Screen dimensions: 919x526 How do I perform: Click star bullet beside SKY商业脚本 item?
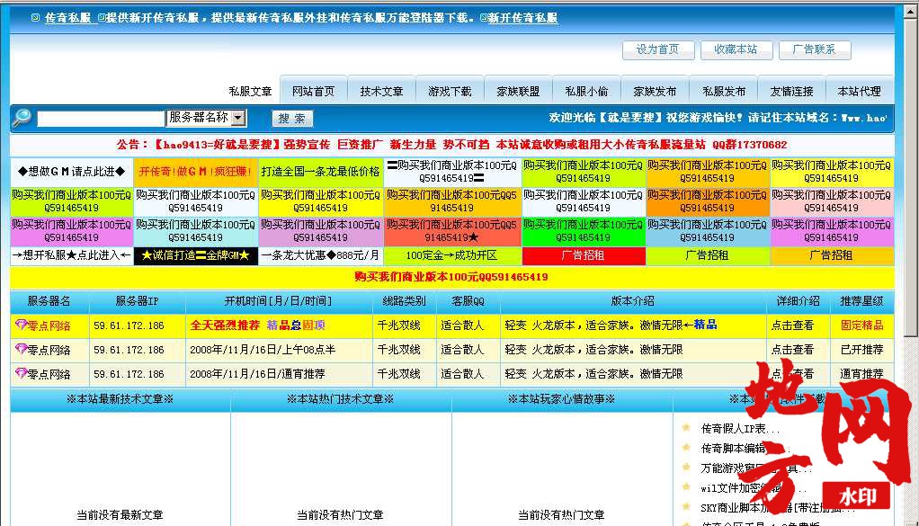pyautogui.click(x=686, y=507)
